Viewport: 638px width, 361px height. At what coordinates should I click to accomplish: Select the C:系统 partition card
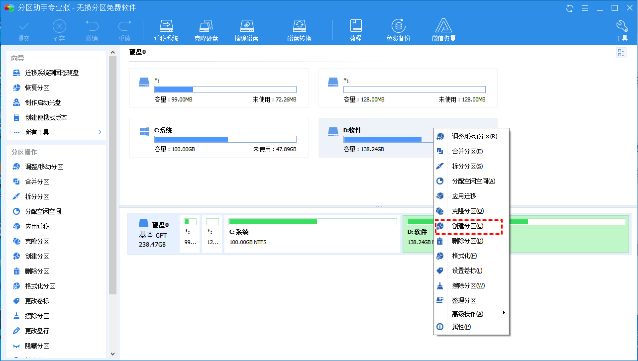click(218, 138)
